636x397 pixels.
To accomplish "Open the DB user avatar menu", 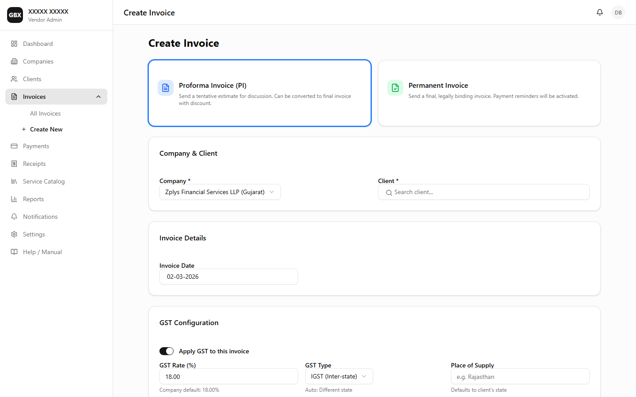I will tap(618, 12).
